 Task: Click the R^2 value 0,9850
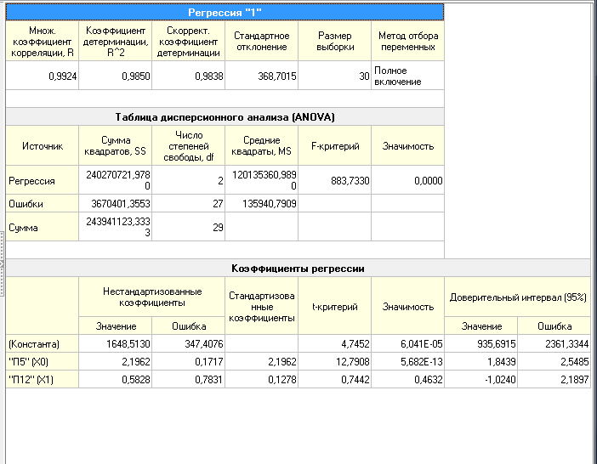point(116,76)
